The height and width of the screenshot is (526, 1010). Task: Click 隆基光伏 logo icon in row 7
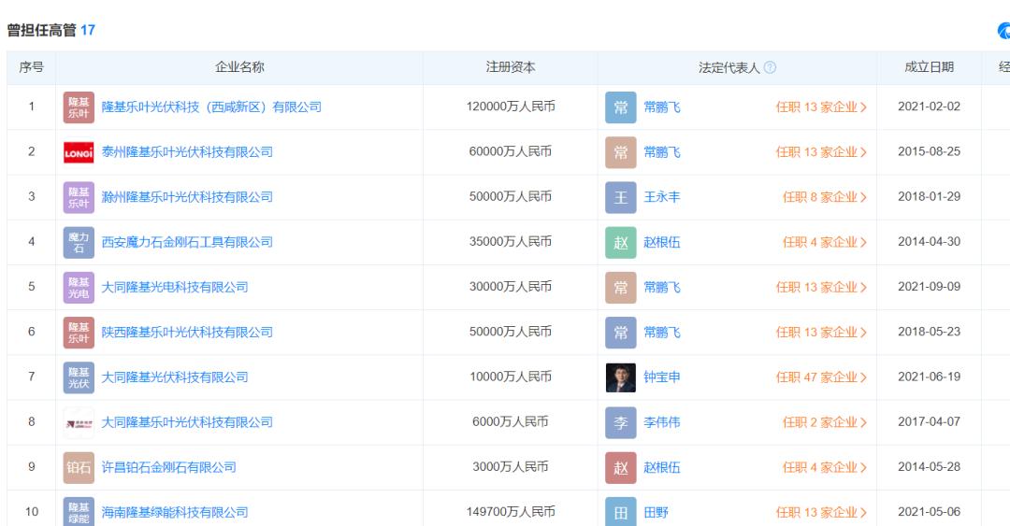point(79,378)
